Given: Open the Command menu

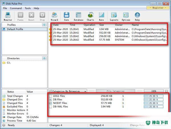Looking at the screenshot, I should point(16,8).
